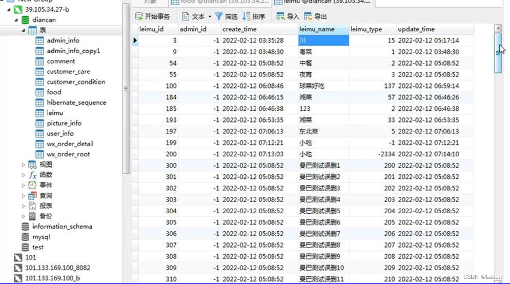
Task: Click the update_time column header
Action: point(435,29)
